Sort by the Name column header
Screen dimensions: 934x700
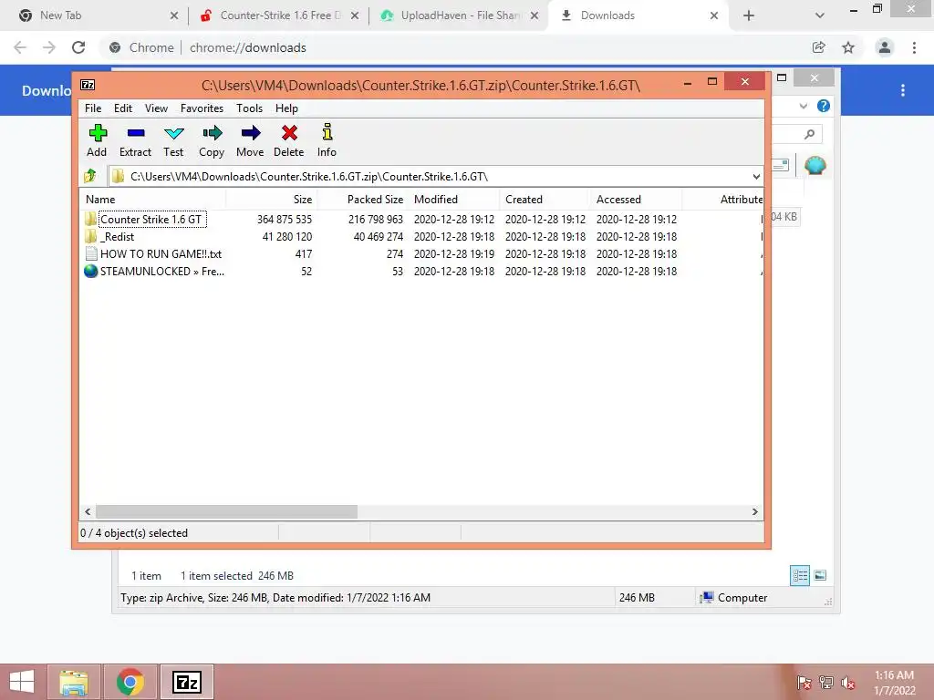pyautogui.click(x=152, y=200)
